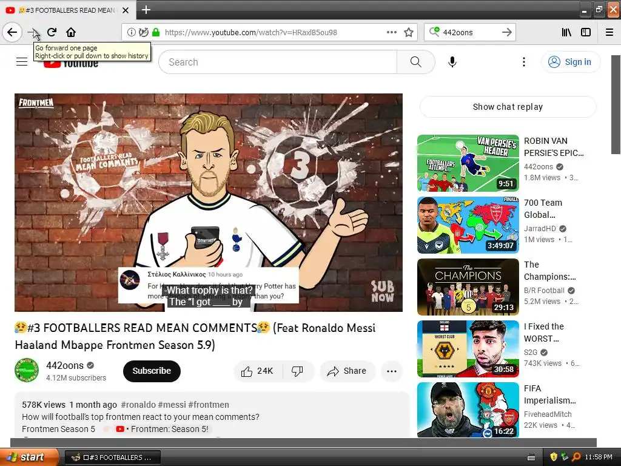Click the browser address bar URL

click(251, 32)
